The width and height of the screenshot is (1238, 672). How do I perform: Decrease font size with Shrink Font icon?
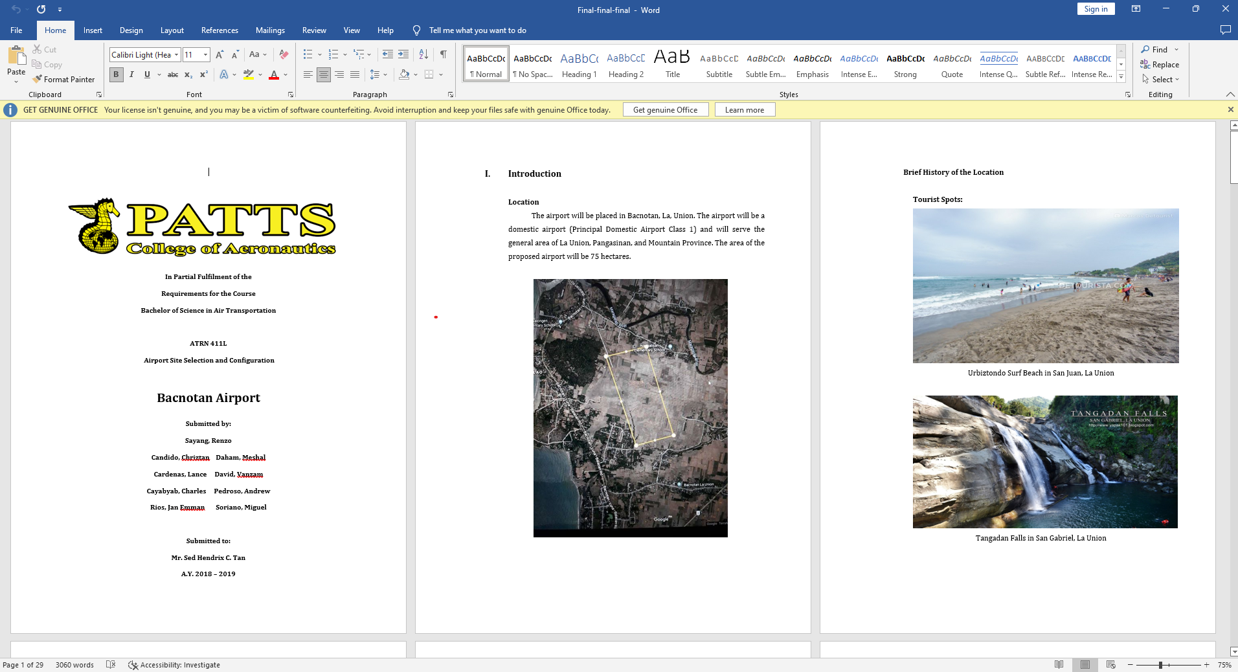click(x=235, y=55)
